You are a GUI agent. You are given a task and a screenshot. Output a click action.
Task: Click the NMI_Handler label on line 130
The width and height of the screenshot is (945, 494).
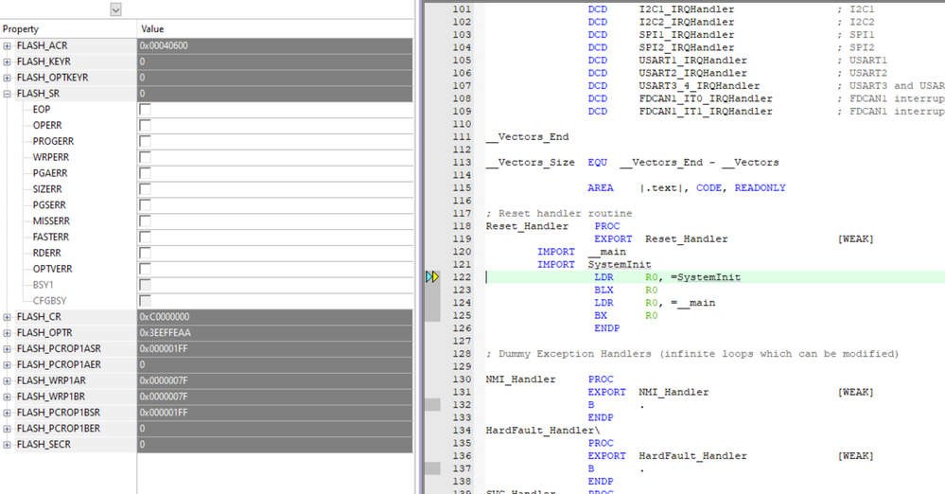coord(520,379)
